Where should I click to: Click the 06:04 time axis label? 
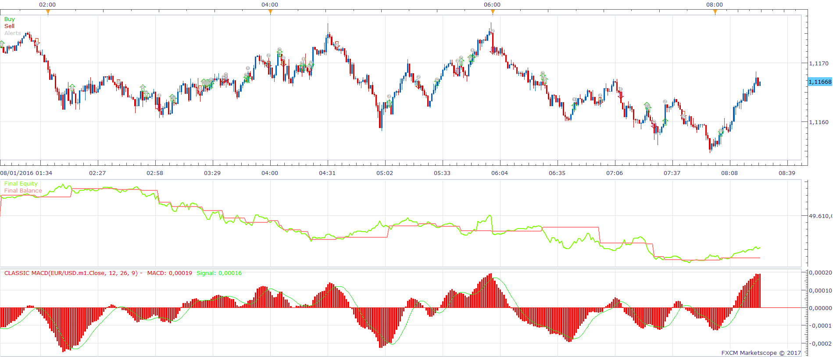click(500, 173)
